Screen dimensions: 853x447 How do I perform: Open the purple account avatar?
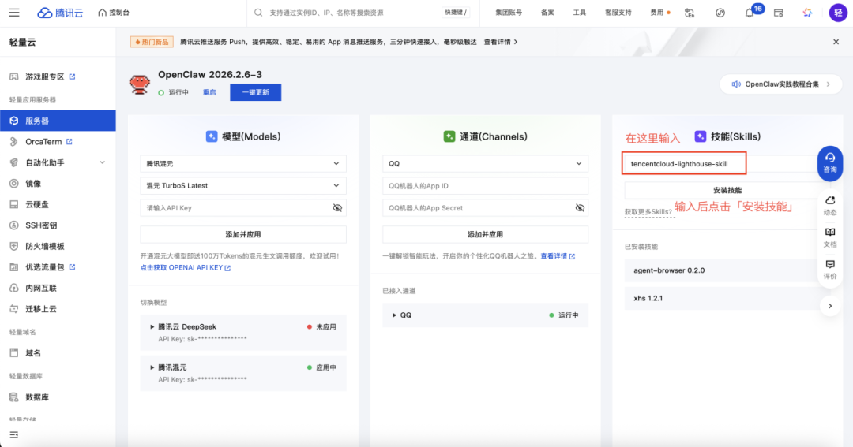click(x=838, y=13)
